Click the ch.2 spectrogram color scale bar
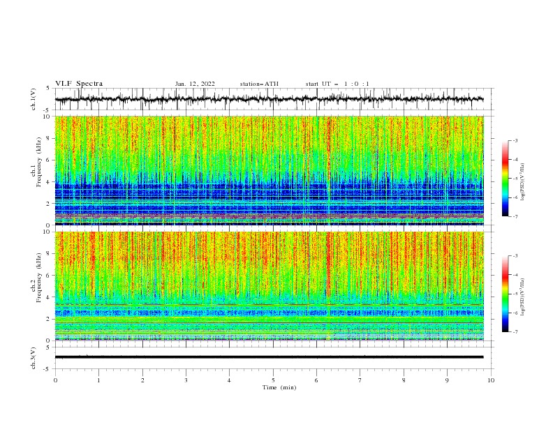This screenshot has height=427, width=553. pyautogui.click(x=506, y=294)
